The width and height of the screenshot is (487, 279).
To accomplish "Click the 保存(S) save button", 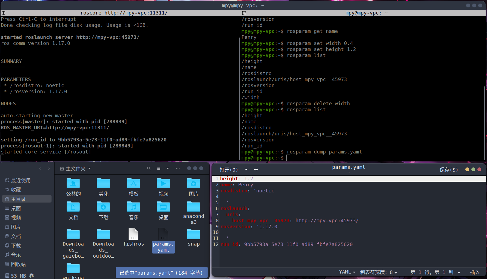I will click(x=449, y=170).
